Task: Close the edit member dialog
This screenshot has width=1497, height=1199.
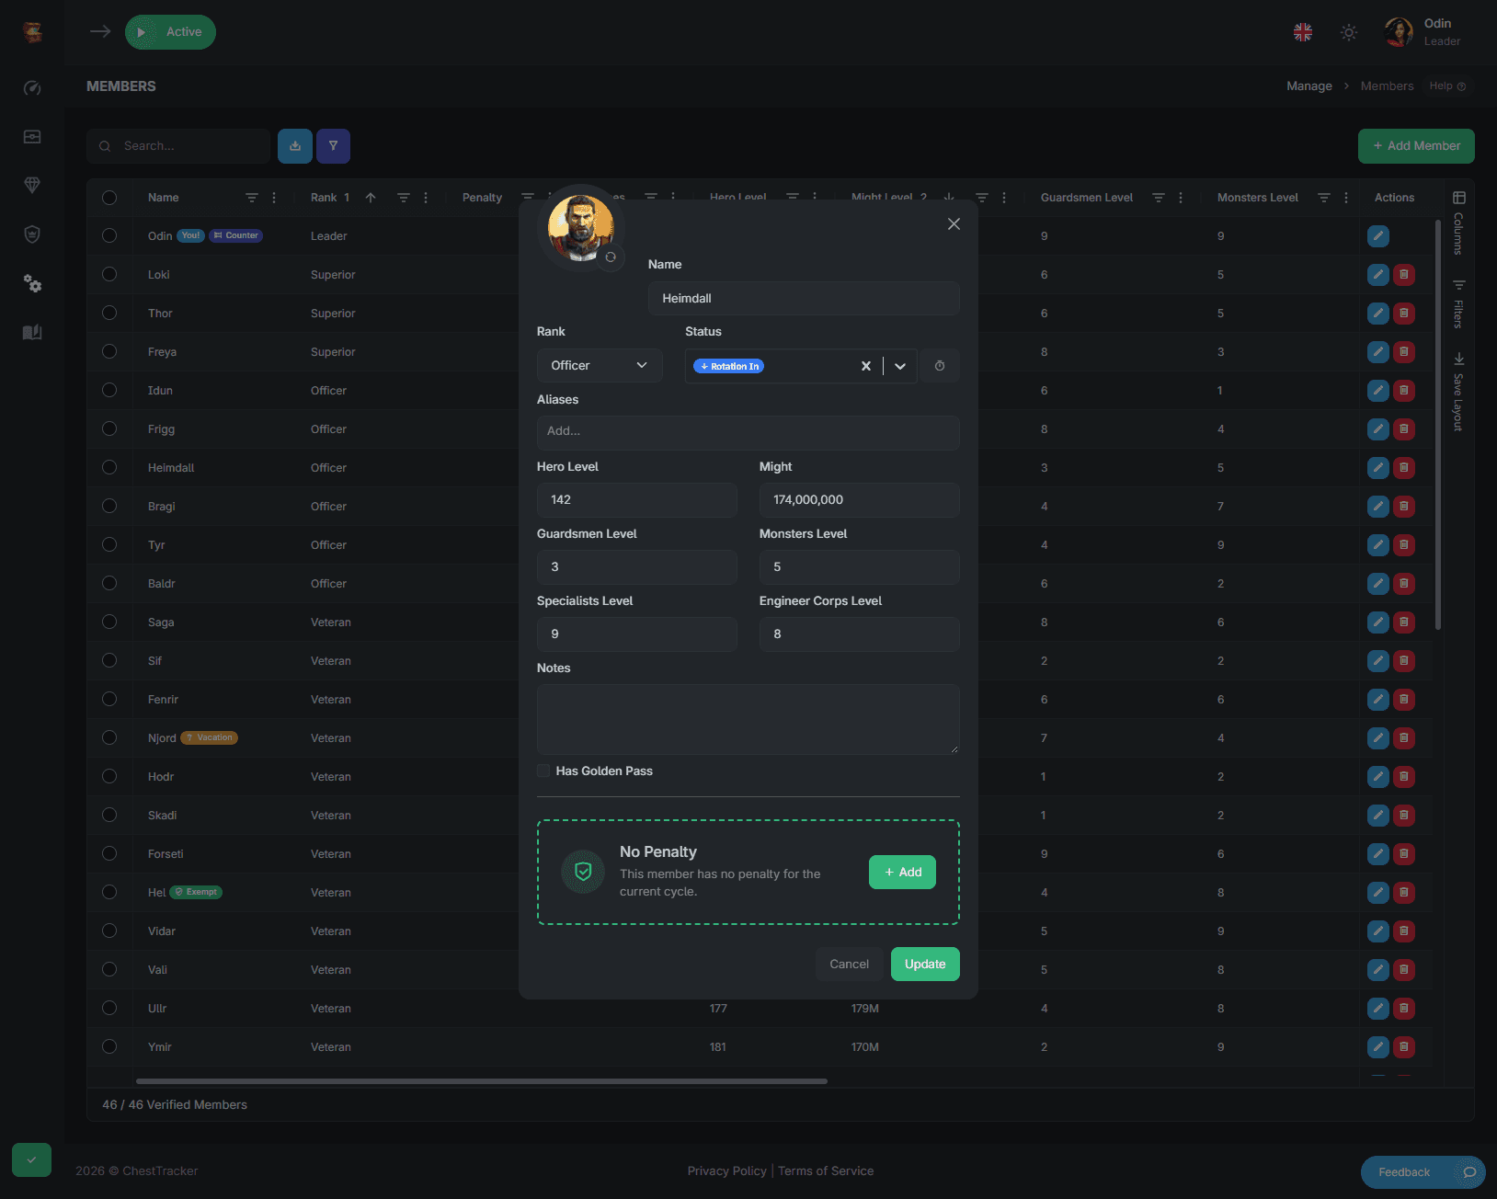Action: (954, 224)
